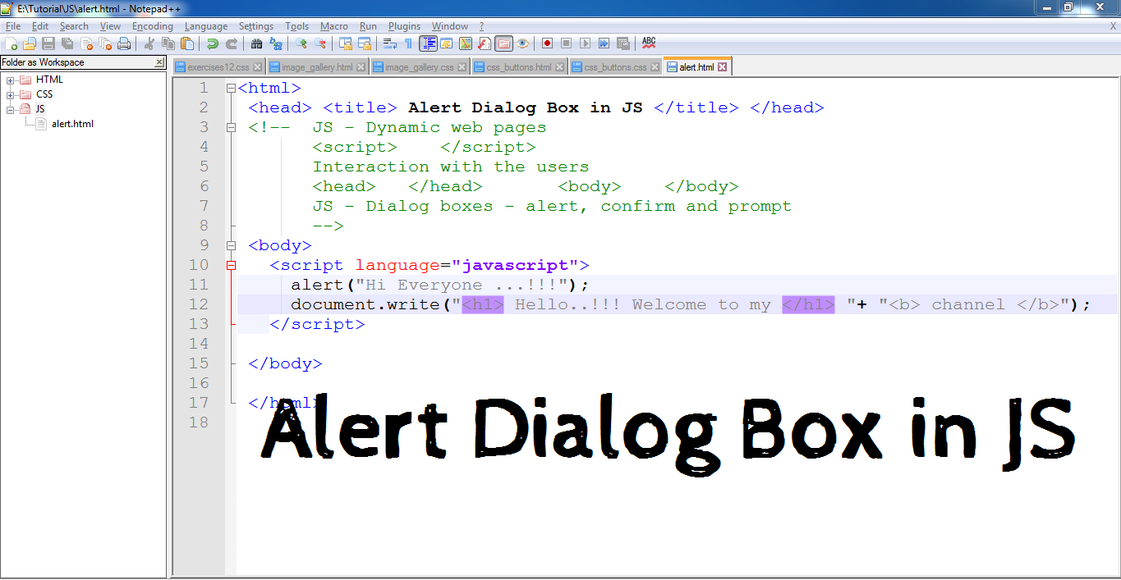This screenshot has width=1121, height=580.
Task: Expand the CSS folder in the sidebar
Action: [11, 94]
